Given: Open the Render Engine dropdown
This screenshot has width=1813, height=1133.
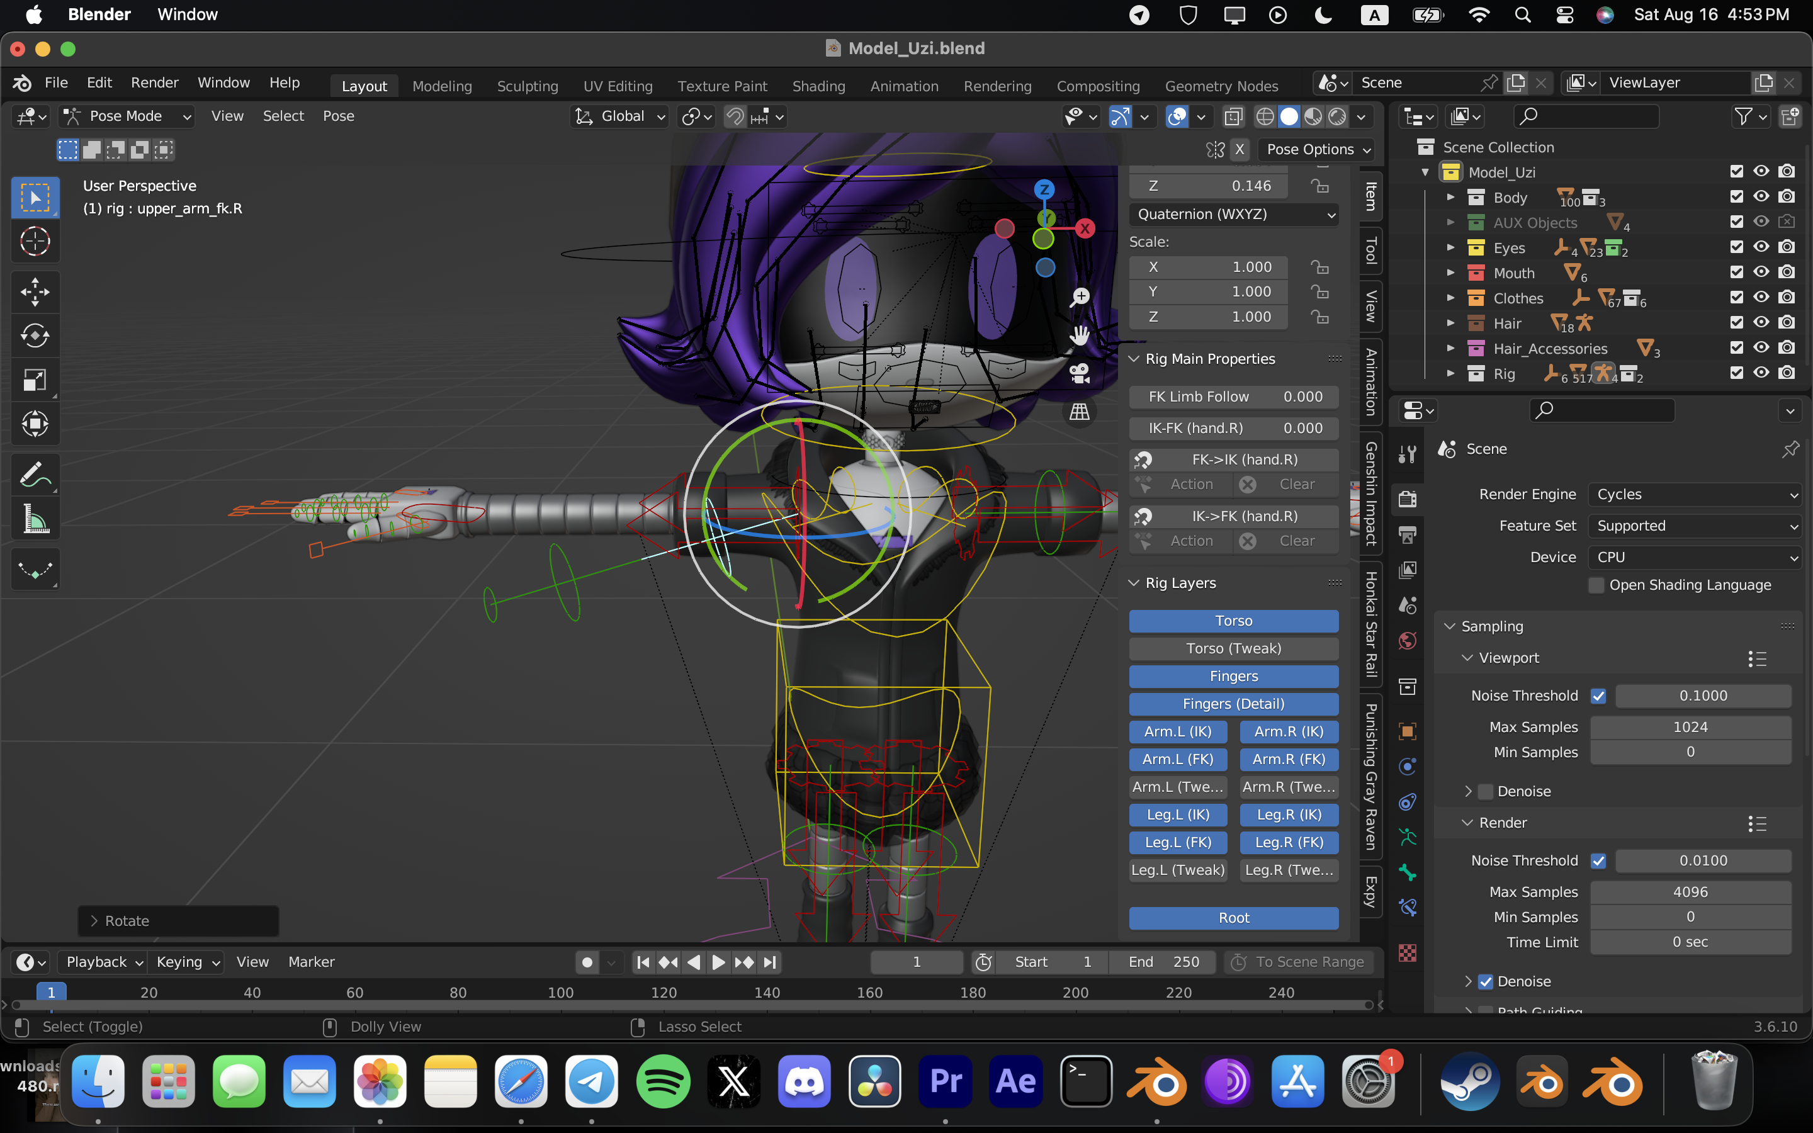Looking at the screenshot, I should click(1695, 495).
